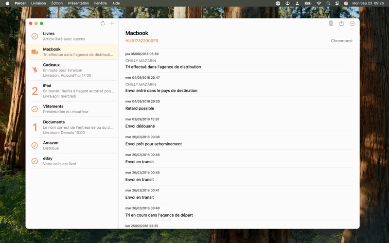Open the Présentation menu
The height and width of the screenshot is (243, 389).
point(78,3)
